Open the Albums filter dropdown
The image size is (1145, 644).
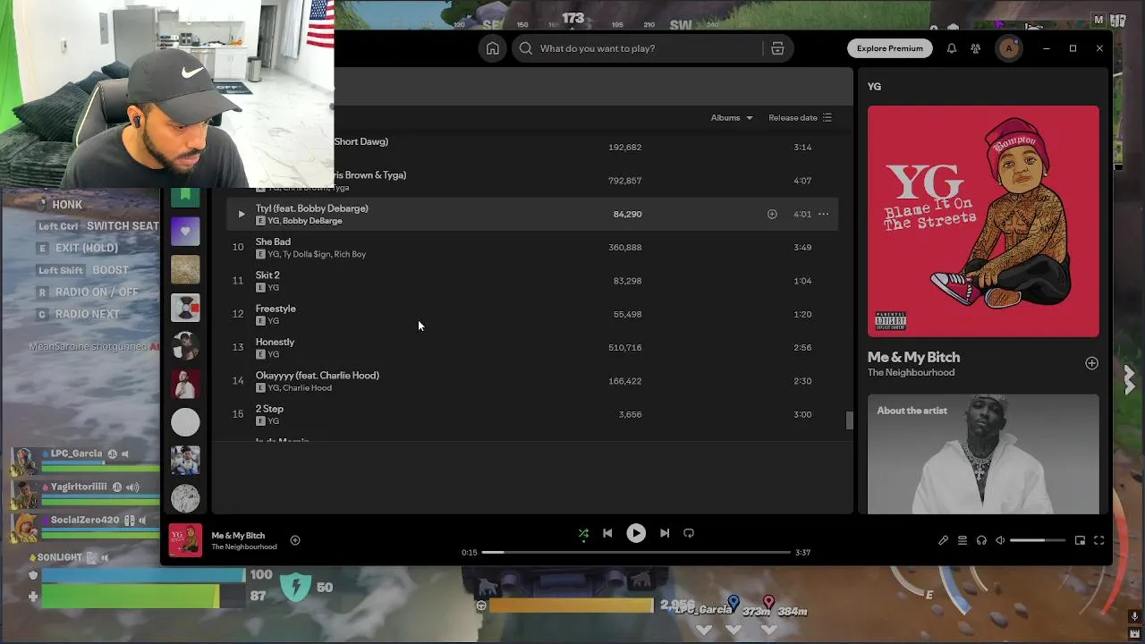pyautogui.click(x=732, y=118)
